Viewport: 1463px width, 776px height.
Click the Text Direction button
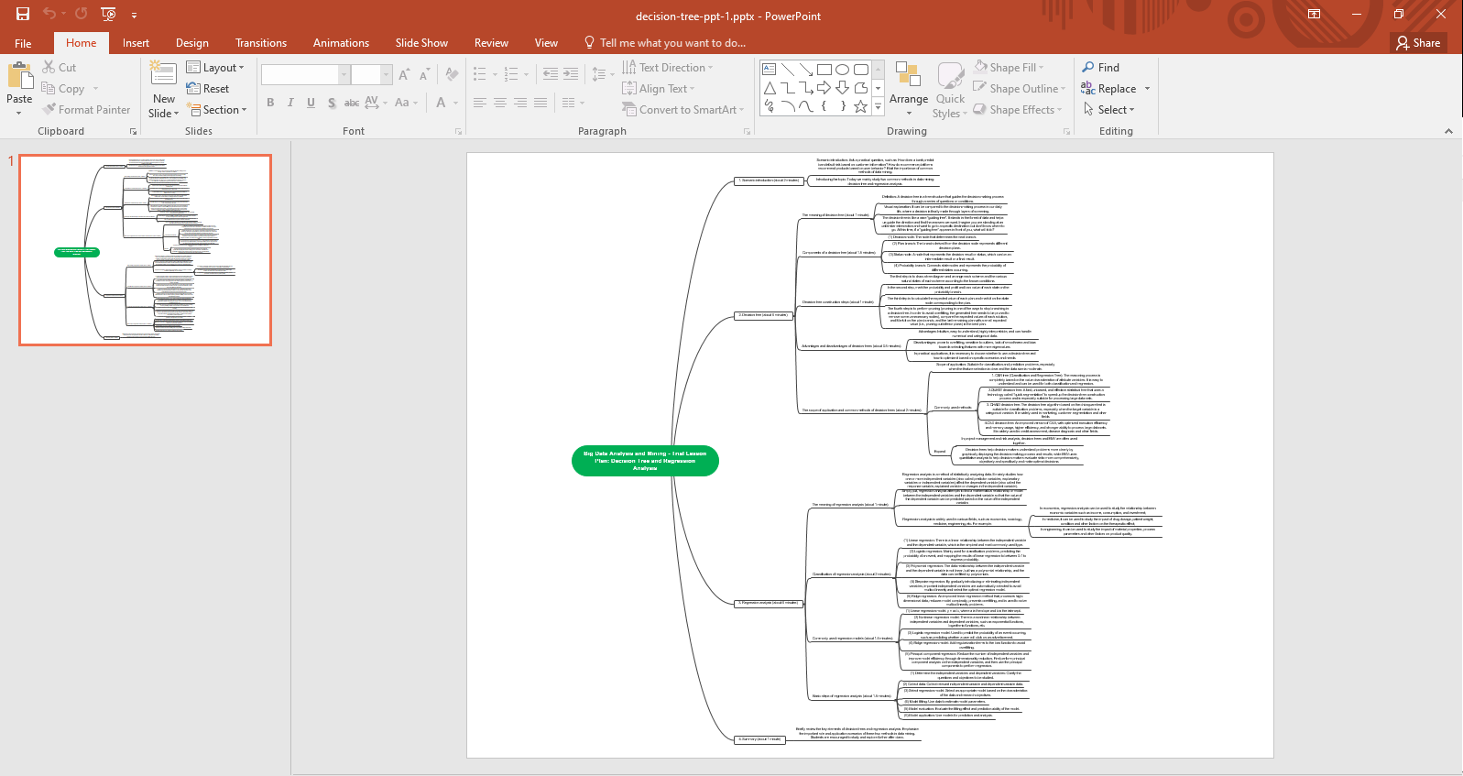pos(666,68)
